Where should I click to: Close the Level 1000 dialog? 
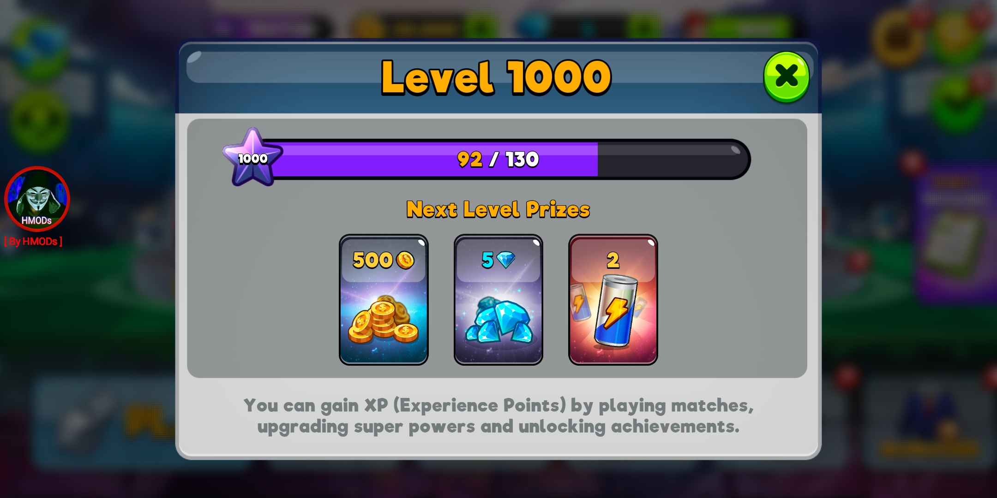[x=786, y=77]
